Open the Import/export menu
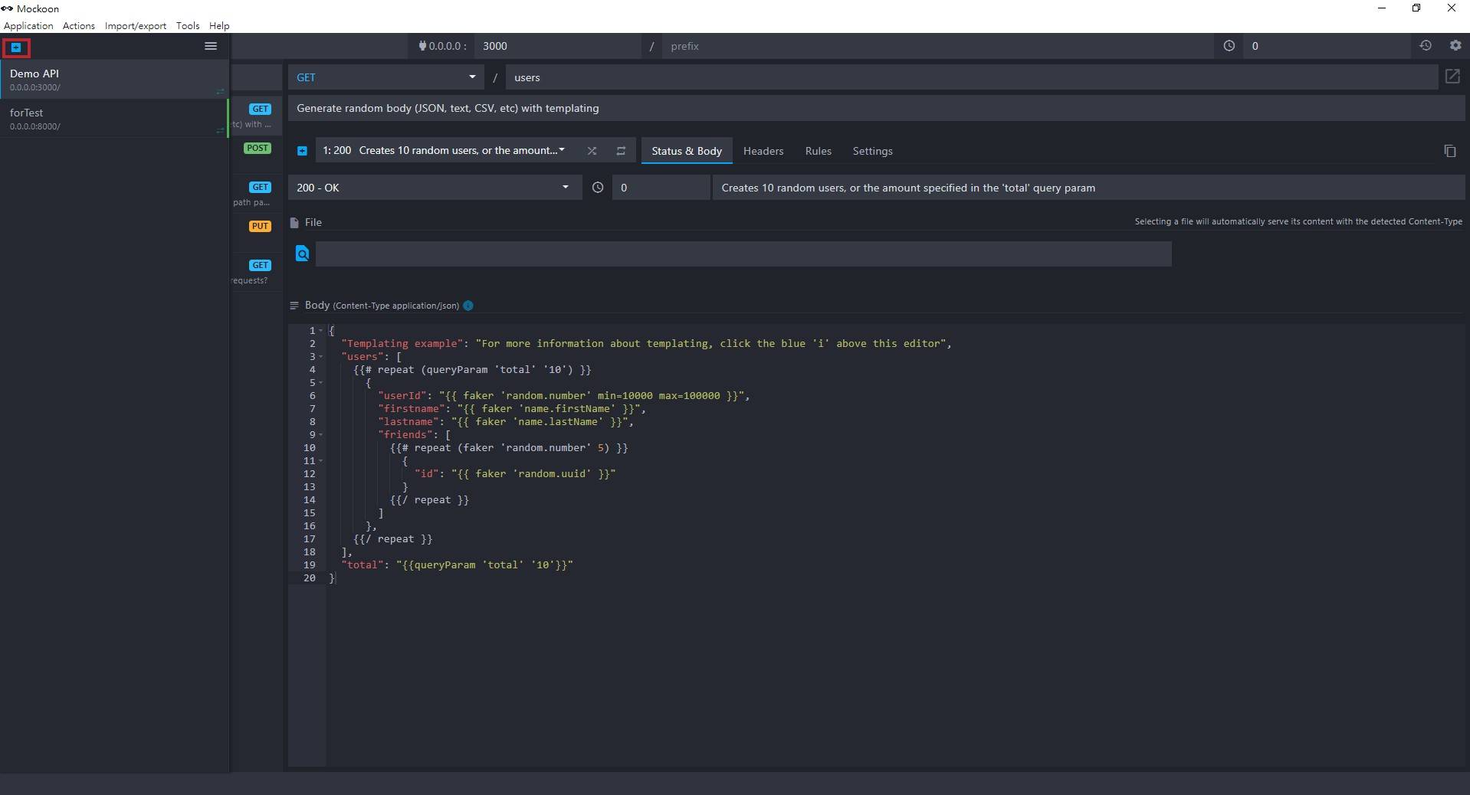This screenshot has width=1470, height=795. (x=136, y=25)
